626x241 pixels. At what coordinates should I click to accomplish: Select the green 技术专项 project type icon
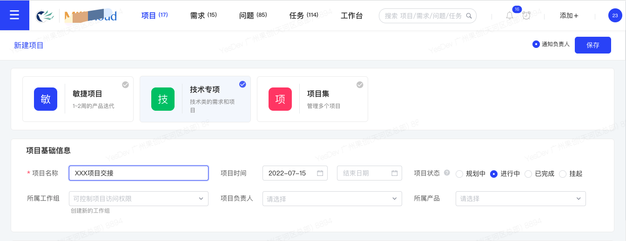click(163, 99)
